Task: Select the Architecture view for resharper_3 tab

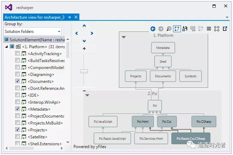Action: [x=34, y=17]
